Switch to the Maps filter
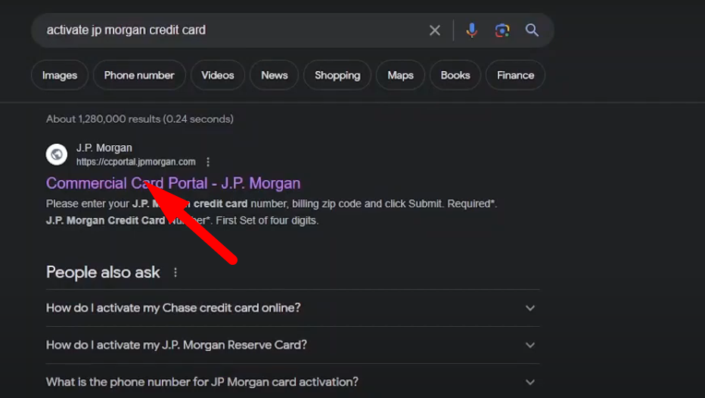The image size is (705, 398). pos(401,75)
